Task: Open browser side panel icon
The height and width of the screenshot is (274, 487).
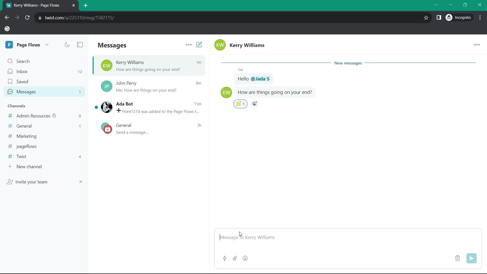Action: click(439, 18)
